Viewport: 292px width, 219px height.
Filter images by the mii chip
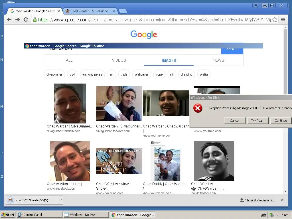[172, 74]
